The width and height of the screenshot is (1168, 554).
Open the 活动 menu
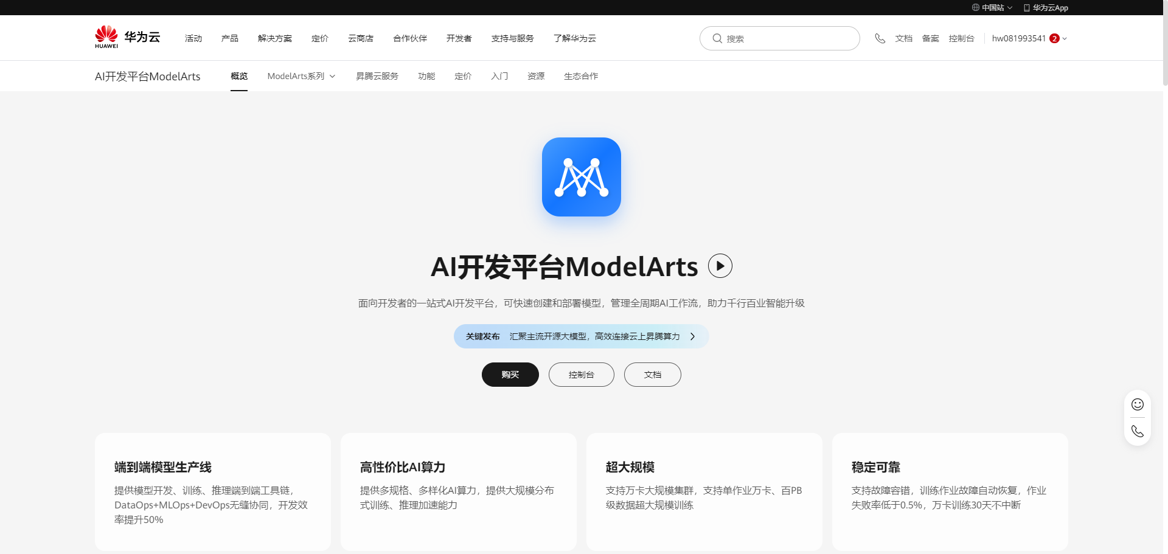click(x=193, y=38)
